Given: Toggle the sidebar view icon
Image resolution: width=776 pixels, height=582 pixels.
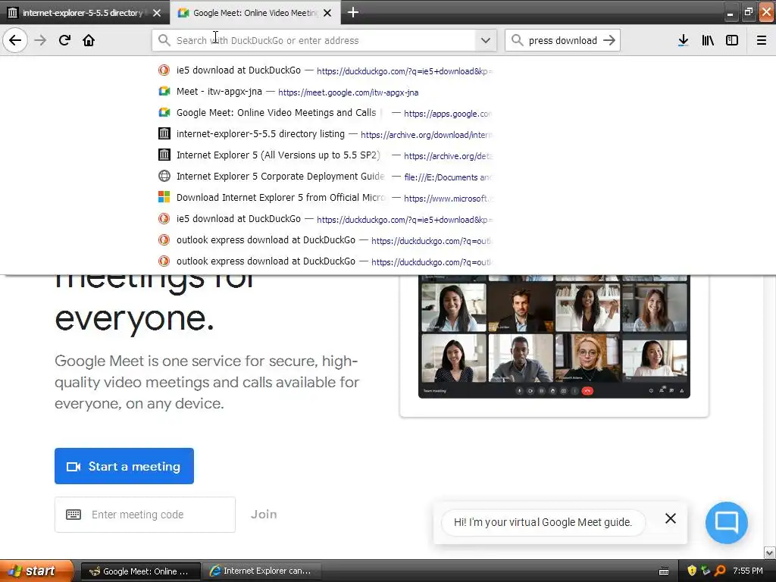Looking at the screenshot, I should point(732,40).
